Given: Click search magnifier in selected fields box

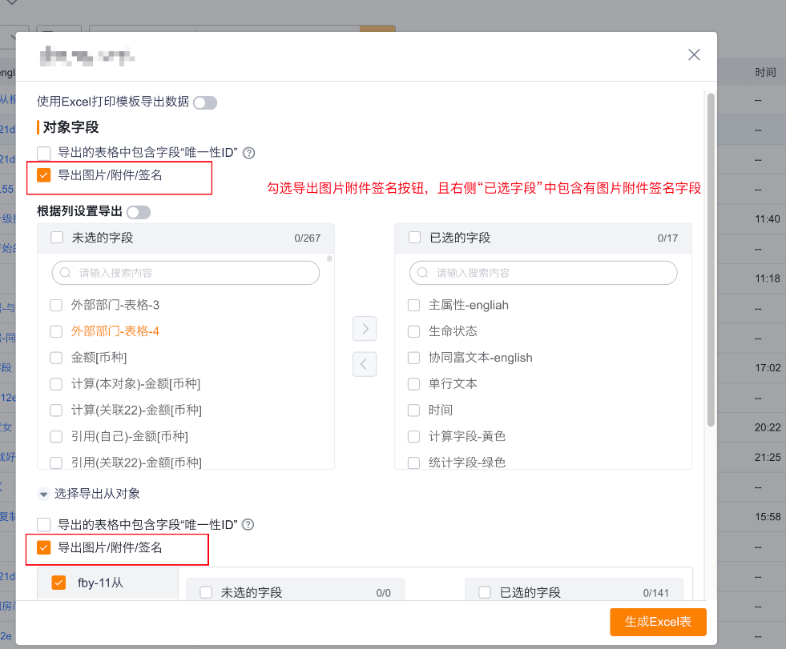Looking at the screenshot, I should 422,273.
